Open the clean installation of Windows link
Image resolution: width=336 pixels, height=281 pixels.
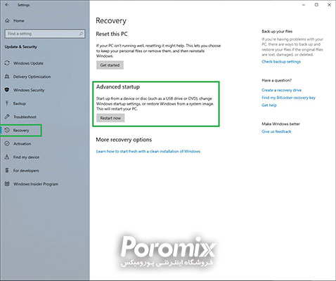[148, 151]
